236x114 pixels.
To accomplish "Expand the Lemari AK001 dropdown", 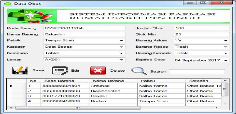I will tap(121, 60).
